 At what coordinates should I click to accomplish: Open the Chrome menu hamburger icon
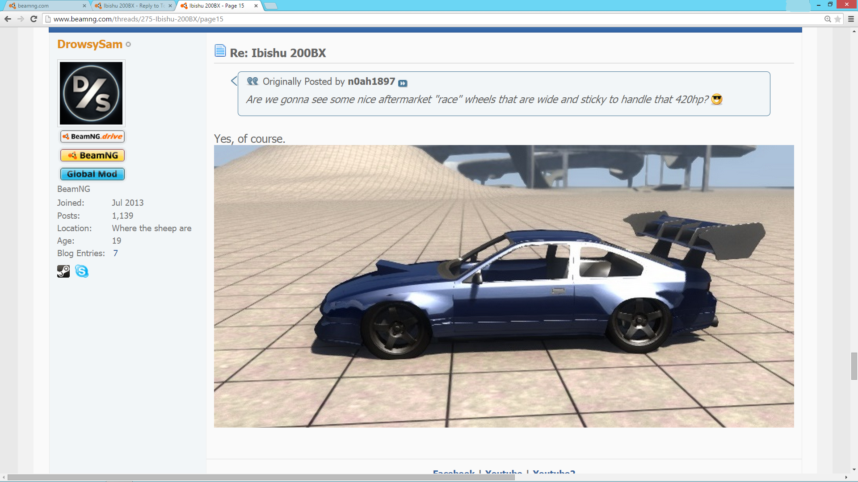[x=851, y=19]
